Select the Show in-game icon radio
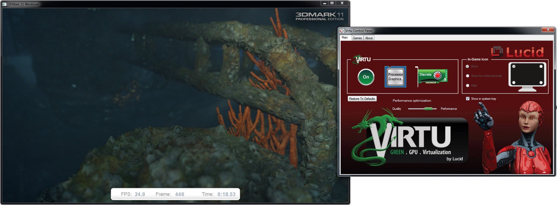 click(467, 66)
